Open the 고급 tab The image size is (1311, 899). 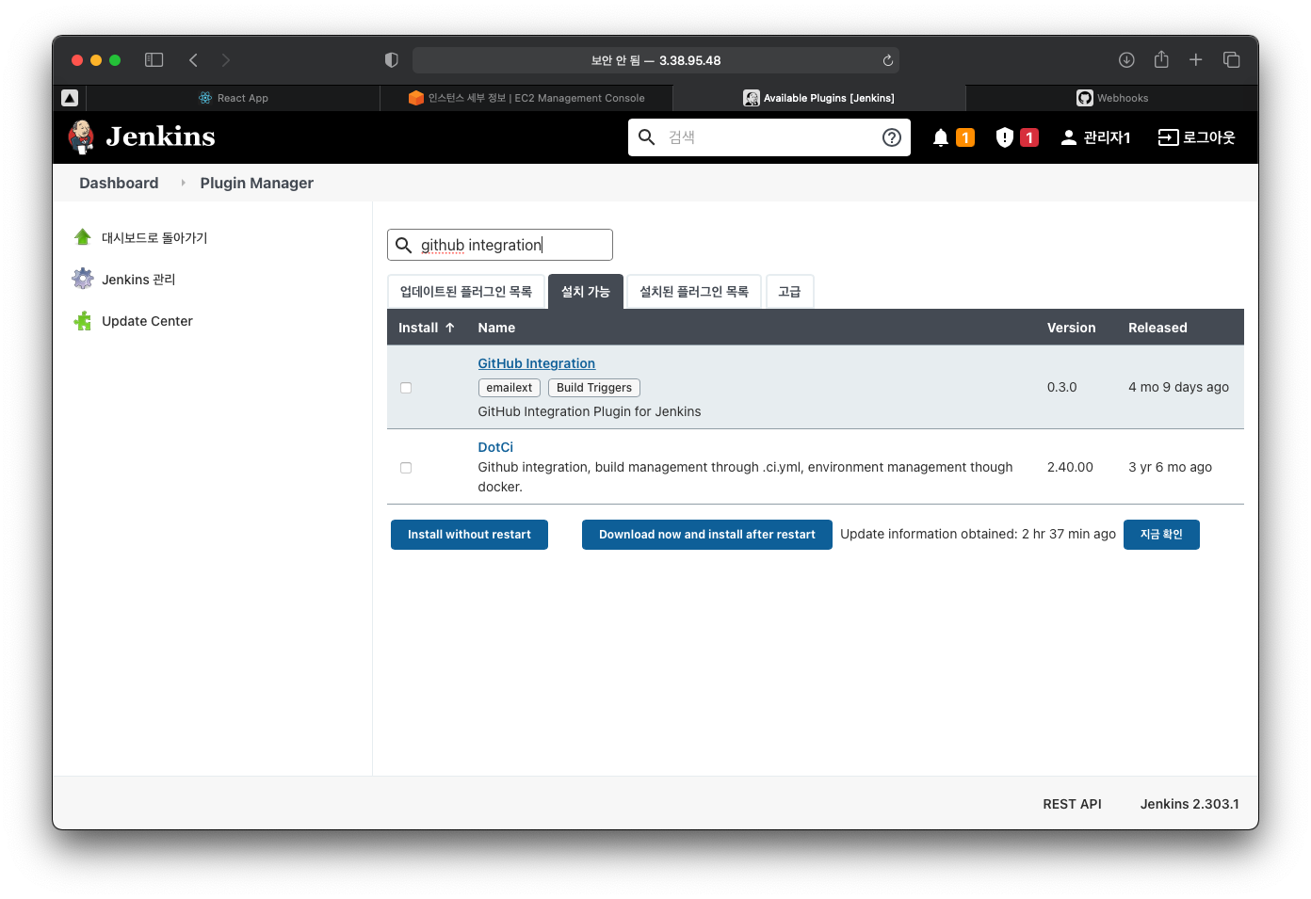point(789,292)
